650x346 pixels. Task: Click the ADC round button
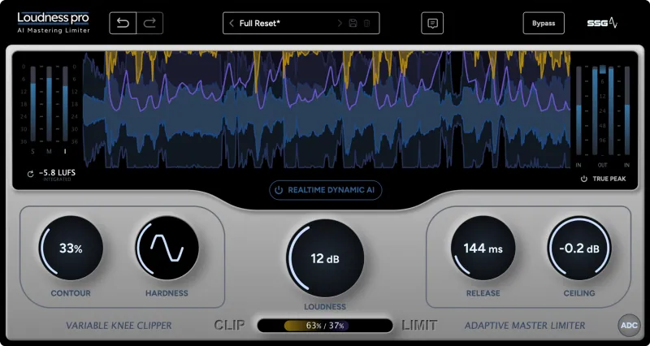[629, 325]
